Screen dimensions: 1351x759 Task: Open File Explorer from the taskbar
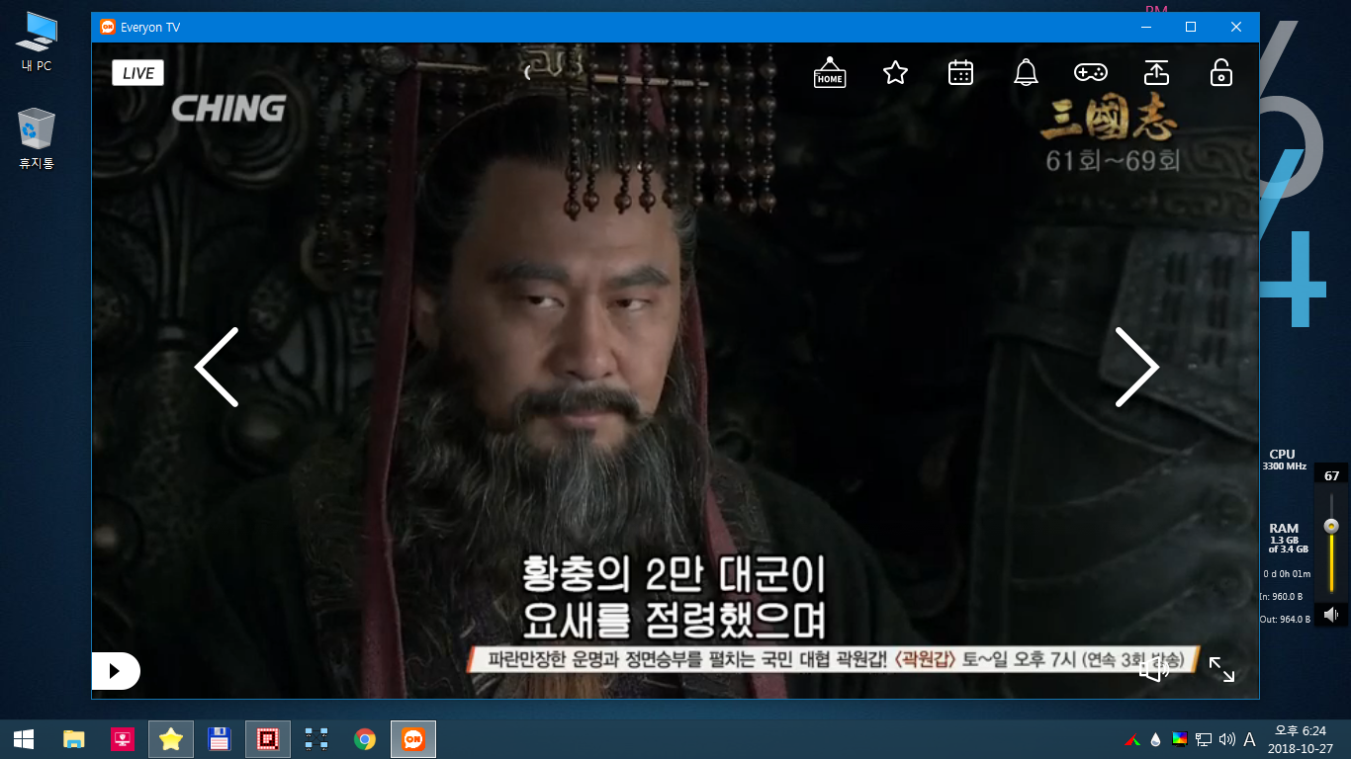(73, 739)
